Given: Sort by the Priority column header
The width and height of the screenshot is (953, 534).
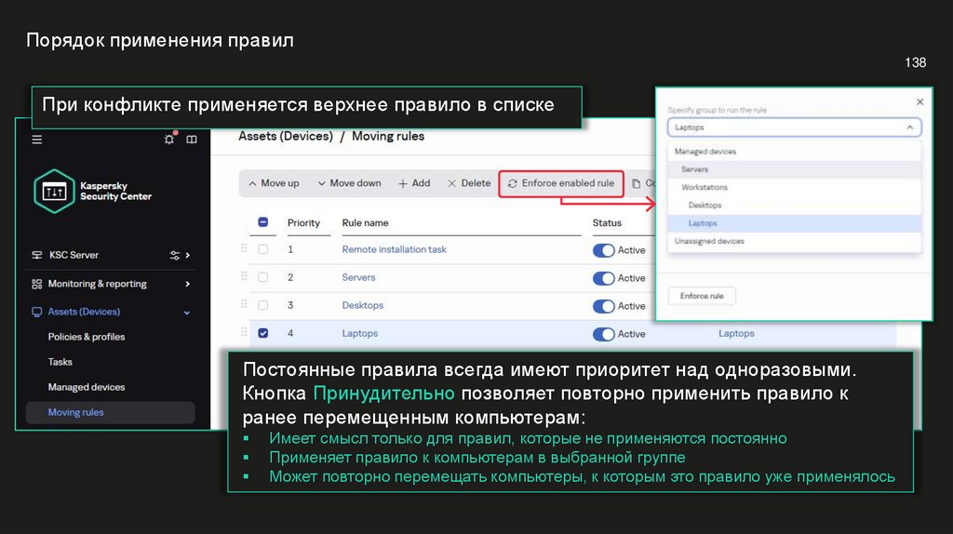Looking at the screenshot, I should [x=303, y=223].
